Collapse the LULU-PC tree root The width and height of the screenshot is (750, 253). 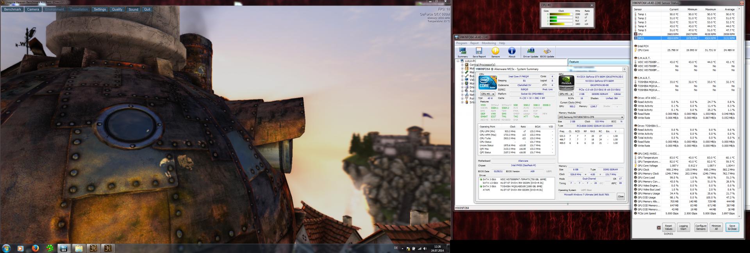pos(459,61)
